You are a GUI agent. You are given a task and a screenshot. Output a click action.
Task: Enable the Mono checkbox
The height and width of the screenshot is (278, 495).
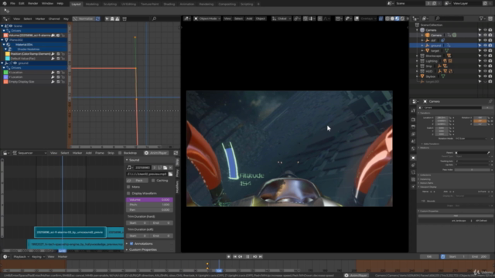pyautogui.click(x=128, y=187)
